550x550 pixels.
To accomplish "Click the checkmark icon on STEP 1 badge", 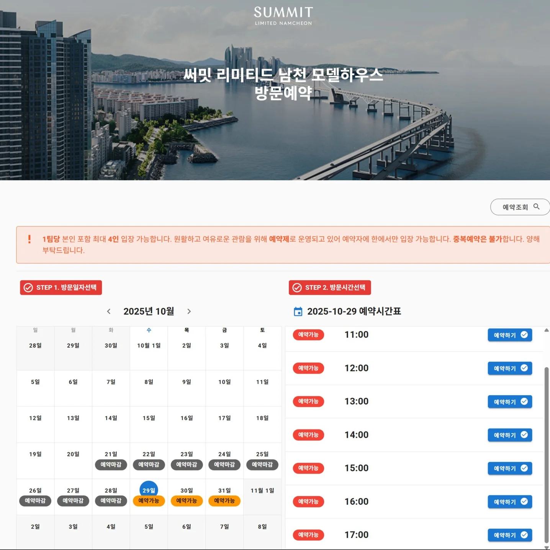I will pyautogui.click(x=28, y=288).
